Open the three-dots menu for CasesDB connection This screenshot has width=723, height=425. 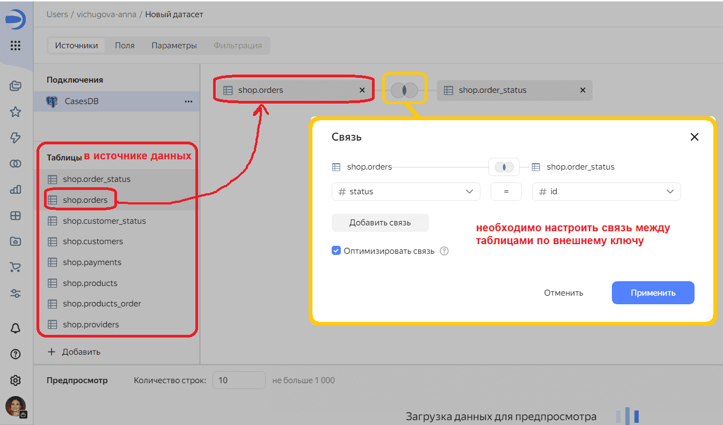(188, 101)
